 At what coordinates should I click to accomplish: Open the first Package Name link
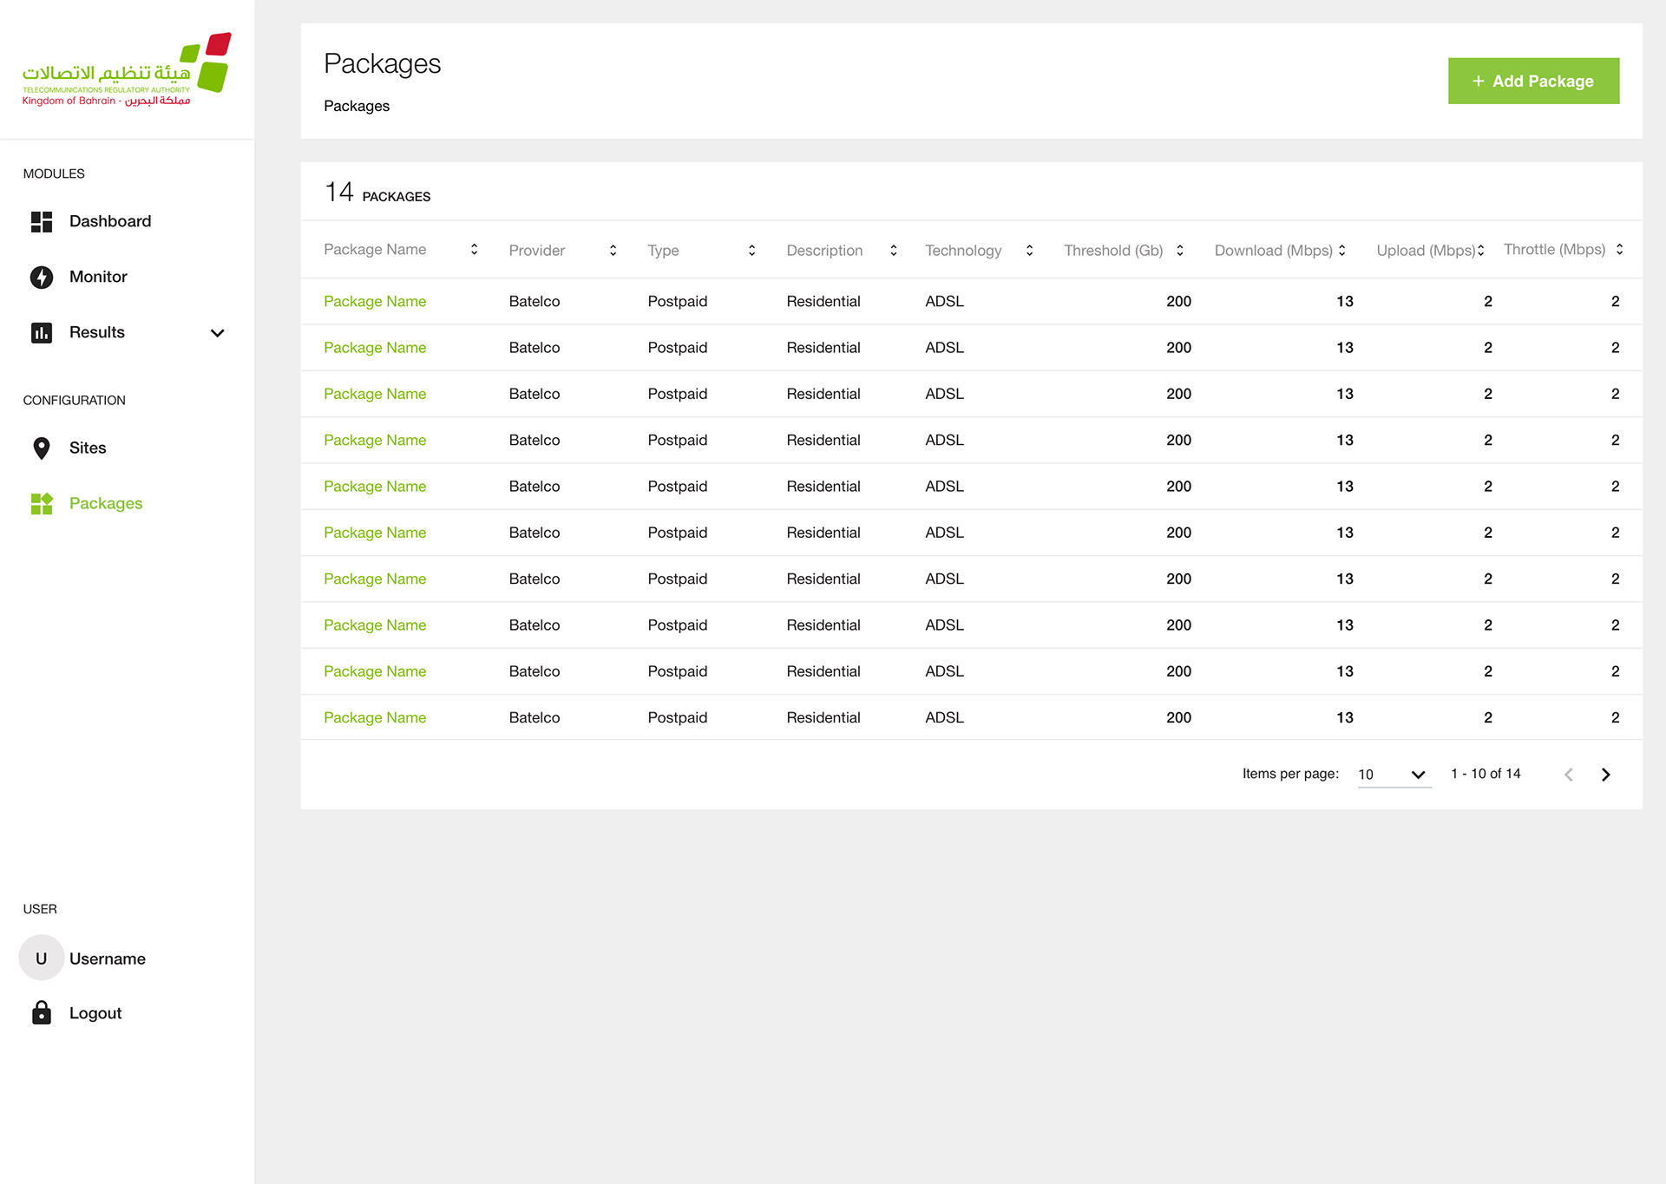375,302
